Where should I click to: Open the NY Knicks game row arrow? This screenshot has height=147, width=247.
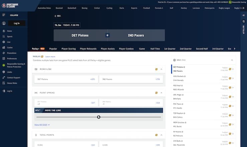point(233,134)
